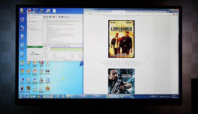Open Photoshop desktop shortcut
This screenshot has width=198, height=114.
click(35, 10)
